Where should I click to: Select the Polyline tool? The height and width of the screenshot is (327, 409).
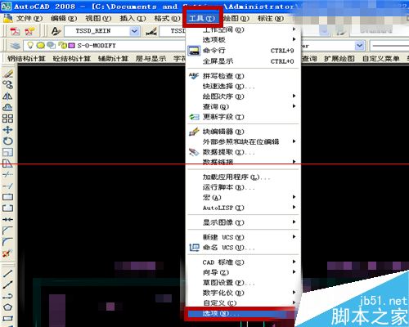coord(7,296)
